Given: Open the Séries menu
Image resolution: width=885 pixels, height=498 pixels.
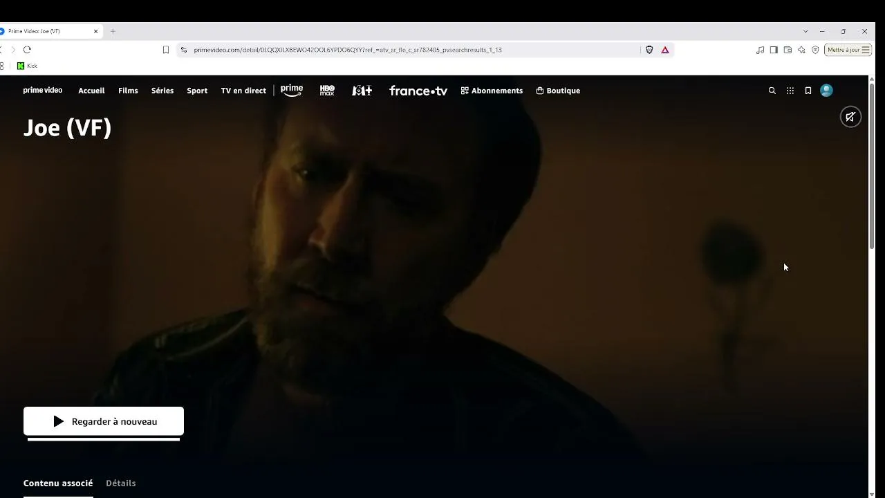Looking at the screenshot, I should click(162, 91).
